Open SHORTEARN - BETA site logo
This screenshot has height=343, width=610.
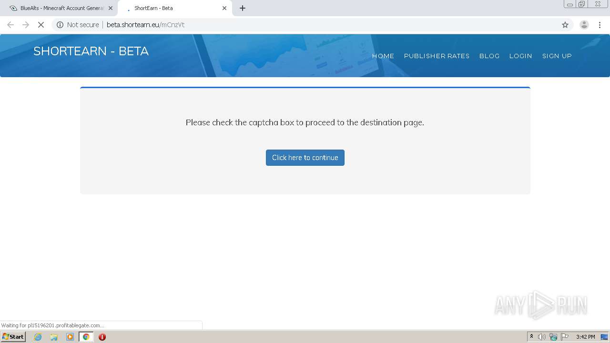coord(91,51)
